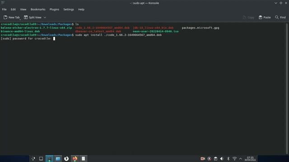Screen dimensions: 289x162
Task: Open the application launcher in taskbar
Action: [x=33, y=158]
